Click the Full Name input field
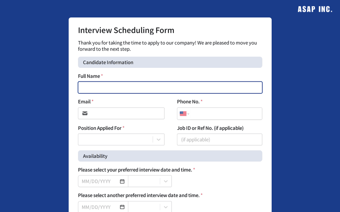Viewport: 340px width, 212px height. [170, 88]
